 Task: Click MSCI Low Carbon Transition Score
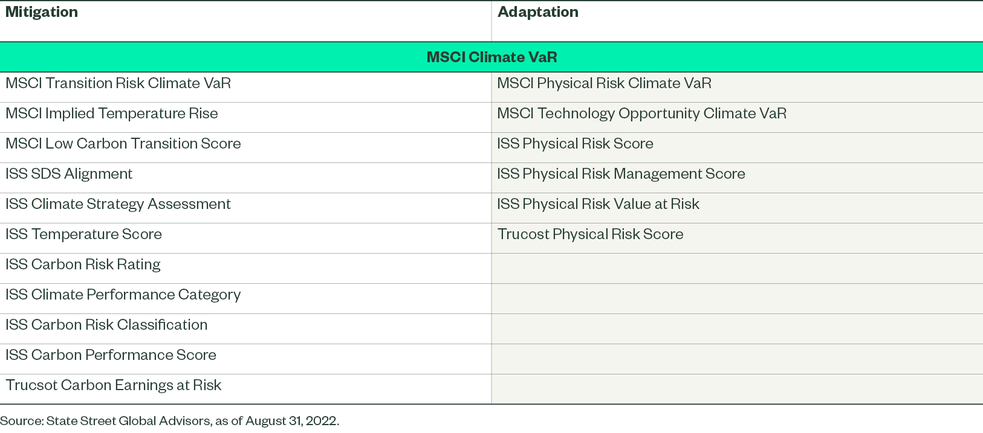click(x=123, y=144)
